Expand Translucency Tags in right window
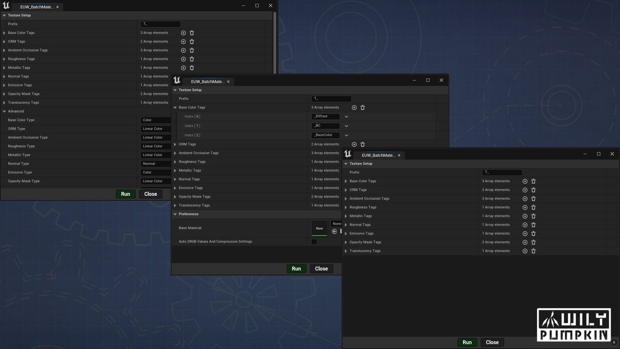The width and height of the screenshot is (620, 349). click(346, 251)
